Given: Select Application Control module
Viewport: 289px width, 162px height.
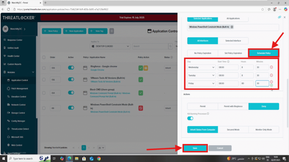Looking at the screenshot, I should point(19,80).
